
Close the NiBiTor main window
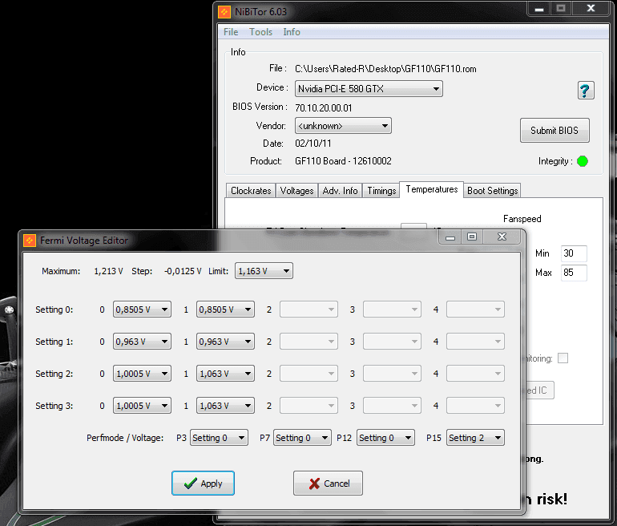(591, 9)
